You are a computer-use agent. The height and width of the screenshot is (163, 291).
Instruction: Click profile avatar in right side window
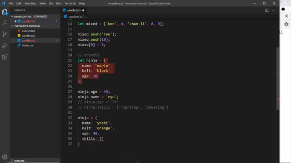tap(283, 9)
